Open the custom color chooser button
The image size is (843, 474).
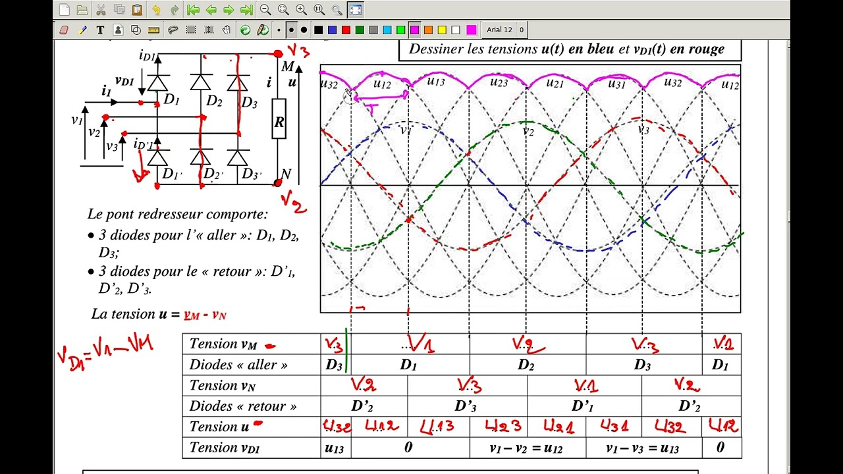(x=472, y=30)
